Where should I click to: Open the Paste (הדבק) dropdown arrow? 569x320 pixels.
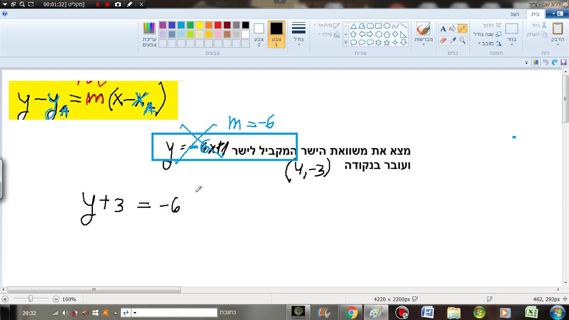pyautogui.click(x=558, y=44)
